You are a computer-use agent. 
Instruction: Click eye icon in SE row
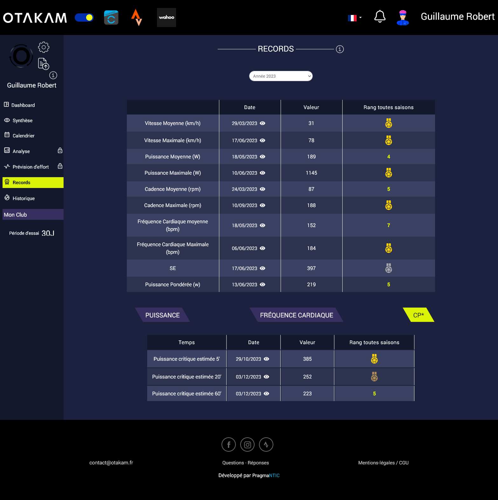point(263,268)
